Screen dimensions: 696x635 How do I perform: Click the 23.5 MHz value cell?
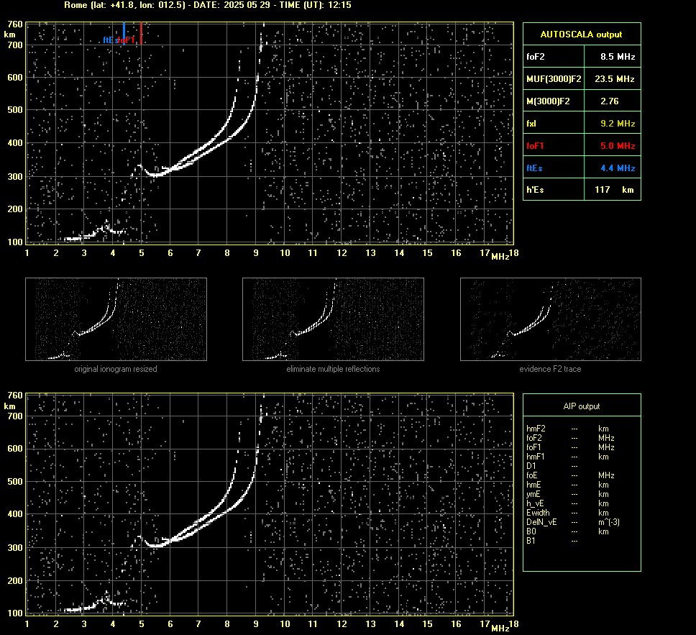[614, 79]
